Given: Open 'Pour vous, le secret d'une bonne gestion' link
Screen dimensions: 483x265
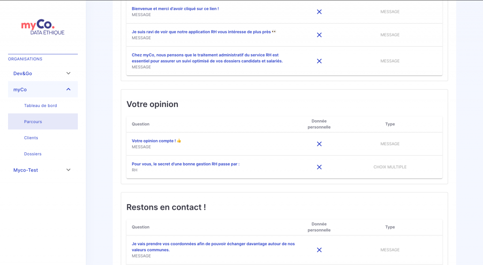Looking at the screenshot, I should point(185,164).
